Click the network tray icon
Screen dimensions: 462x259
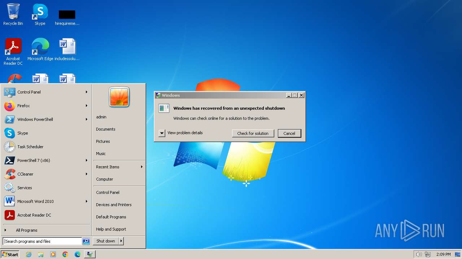click(428, 254)
